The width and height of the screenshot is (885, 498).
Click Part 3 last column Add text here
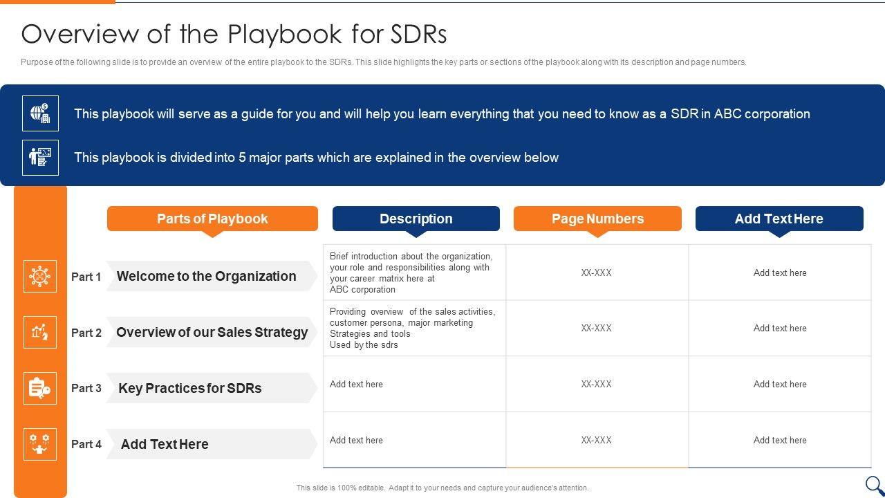coord(780,384)
